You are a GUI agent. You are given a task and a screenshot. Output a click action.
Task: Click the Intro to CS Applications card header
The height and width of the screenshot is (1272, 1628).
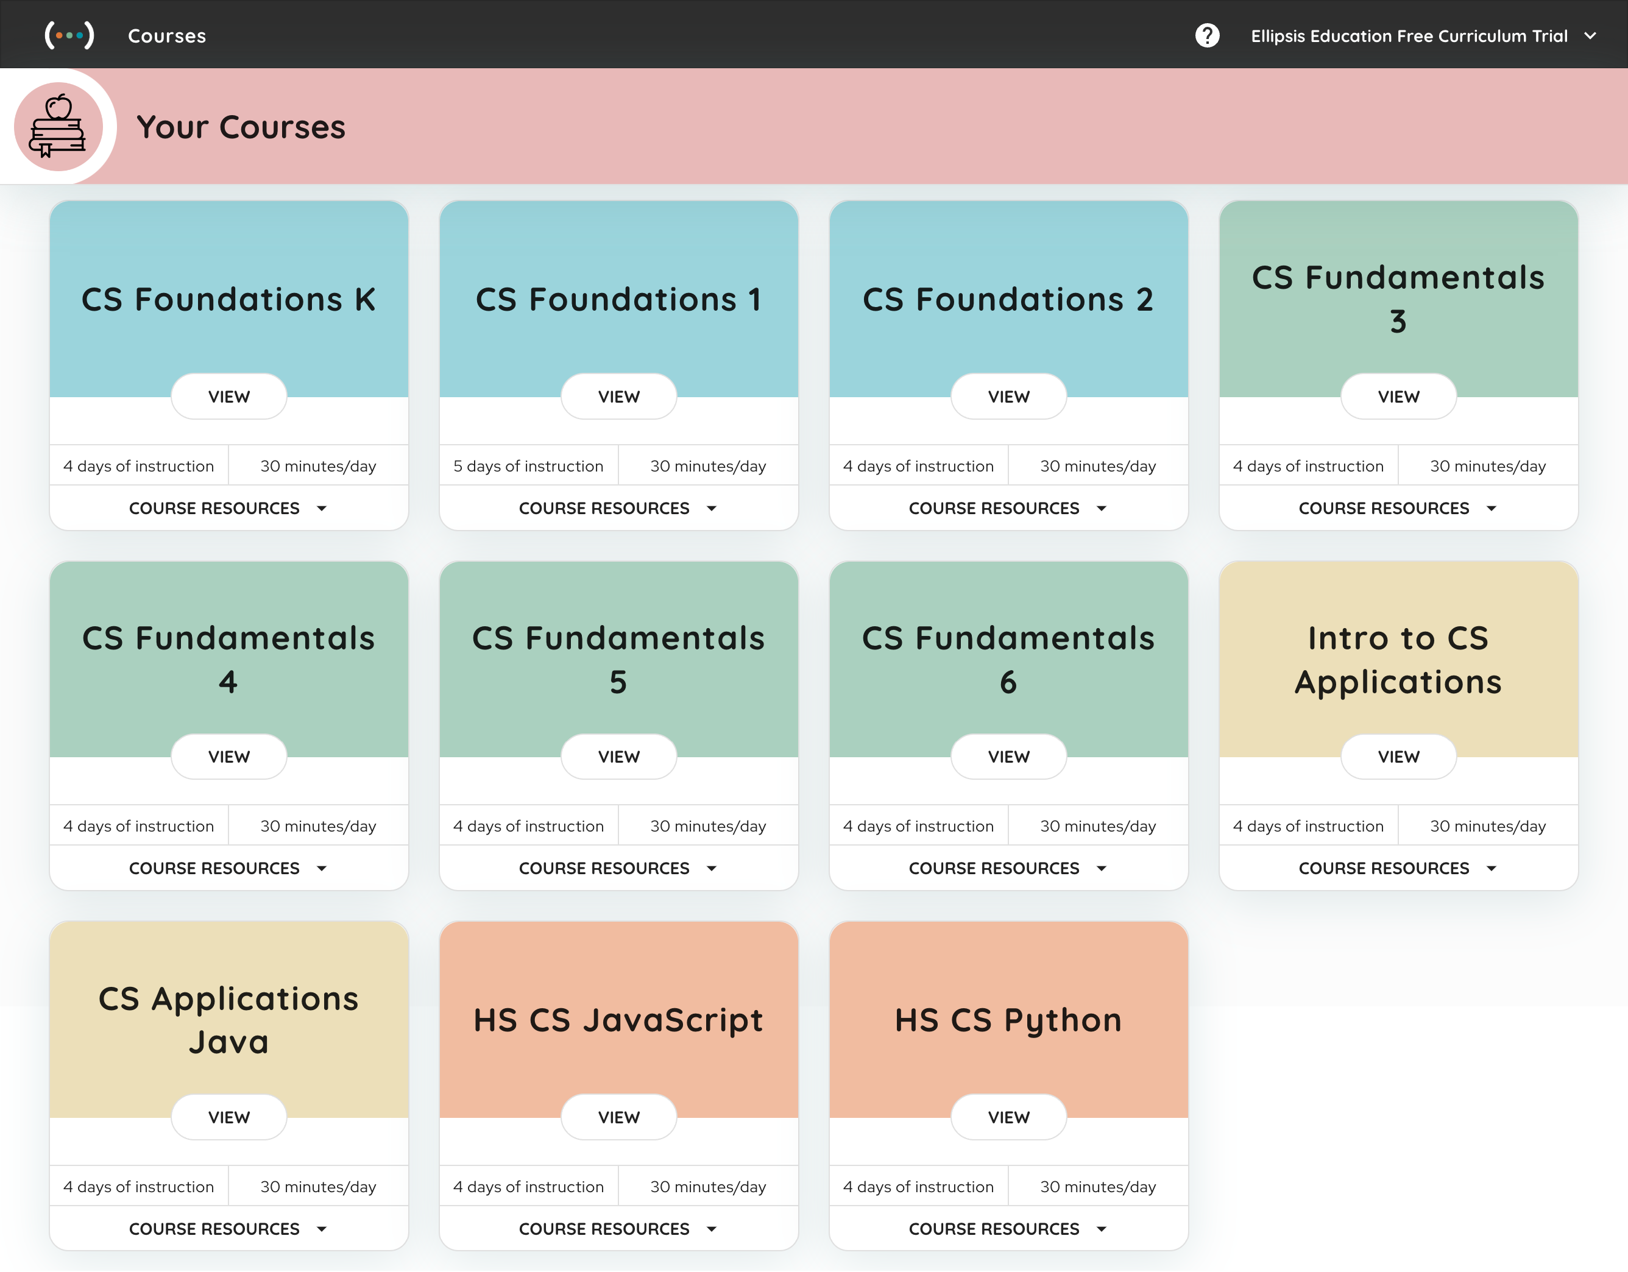click(x=1398, y=660)
